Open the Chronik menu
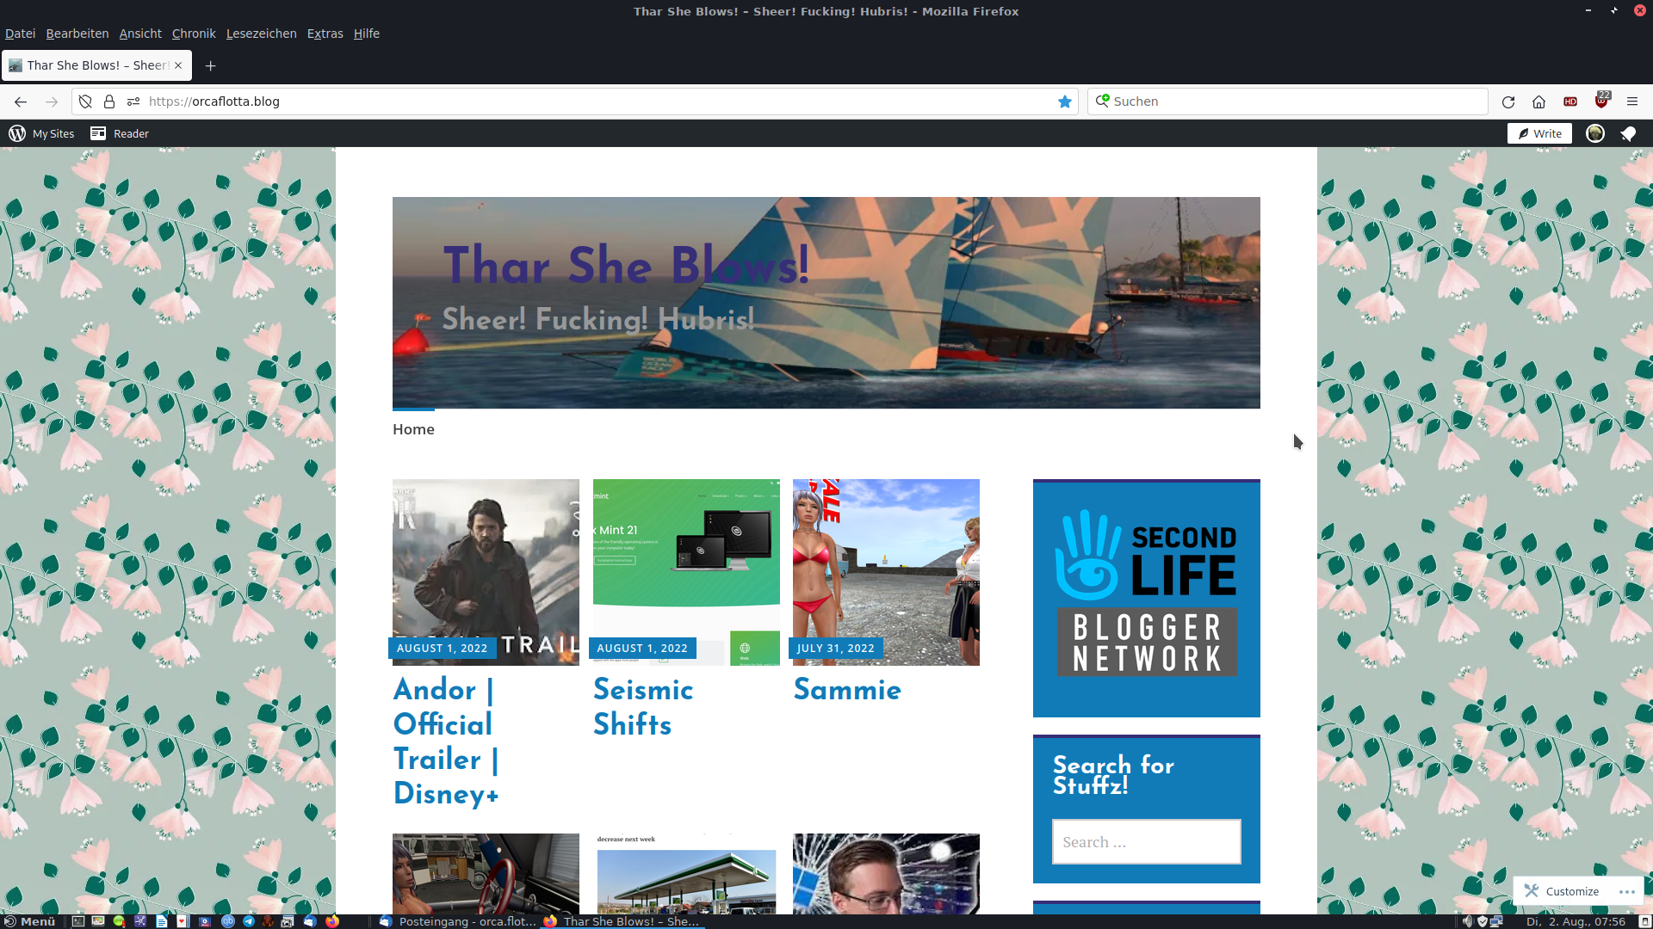The image size is (1653, 929). pyautogui.click(x=194, y=34)
